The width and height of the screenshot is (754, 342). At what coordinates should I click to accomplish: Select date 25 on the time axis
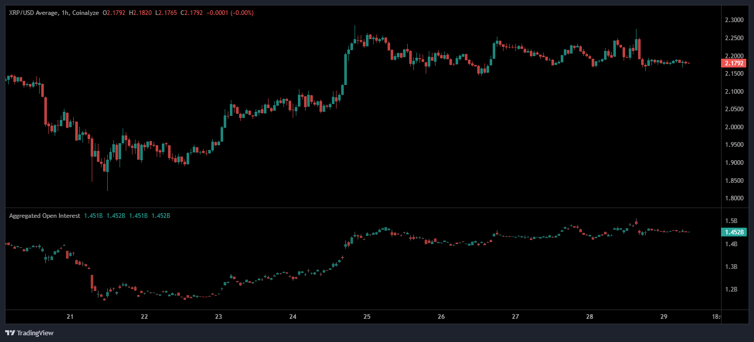[367, 317]
